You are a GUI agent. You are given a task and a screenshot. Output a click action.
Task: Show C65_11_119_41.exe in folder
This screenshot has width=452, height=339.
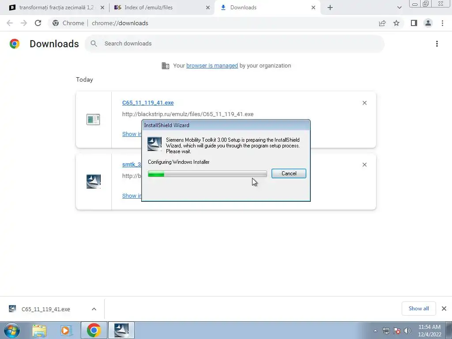coord(132,134)
